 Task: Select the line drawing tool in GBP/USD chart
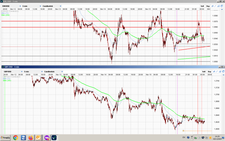tap(217, 71)
